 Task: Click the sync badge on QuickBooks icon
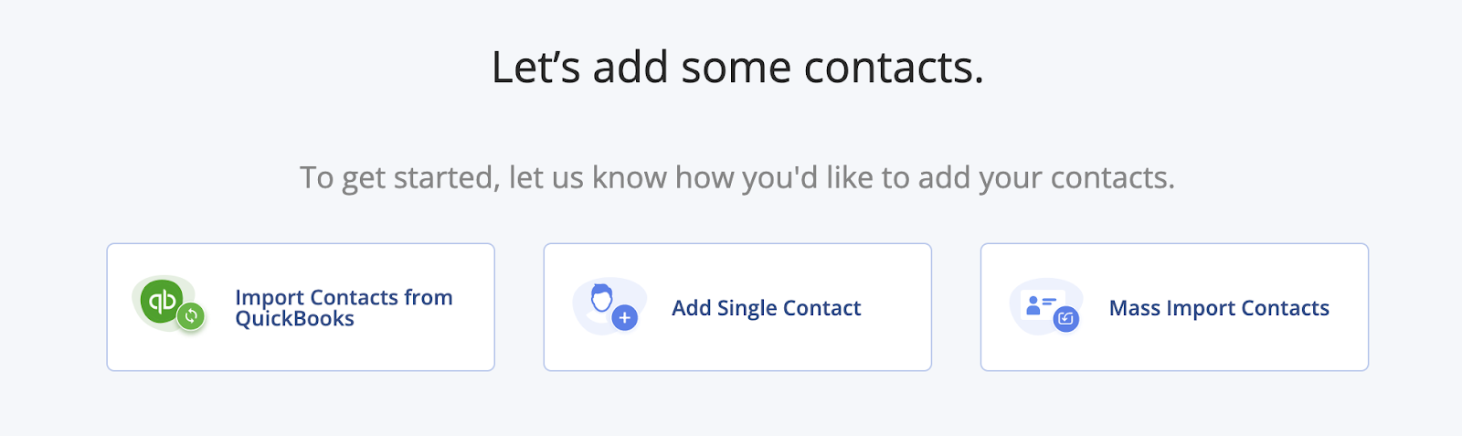point(191,316)
